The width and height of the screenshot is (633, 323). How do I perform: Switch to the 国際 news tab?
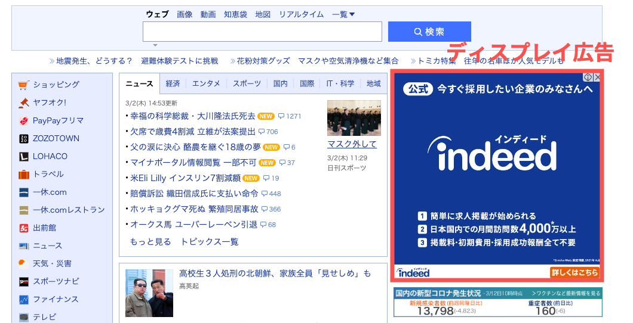pos(307,83)
